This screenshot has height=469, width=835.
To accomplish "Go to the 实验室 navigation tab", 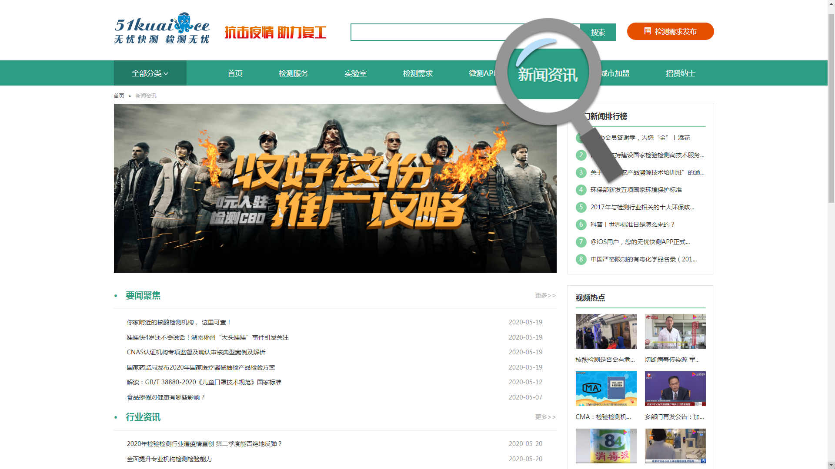I will tap(355, 73).
